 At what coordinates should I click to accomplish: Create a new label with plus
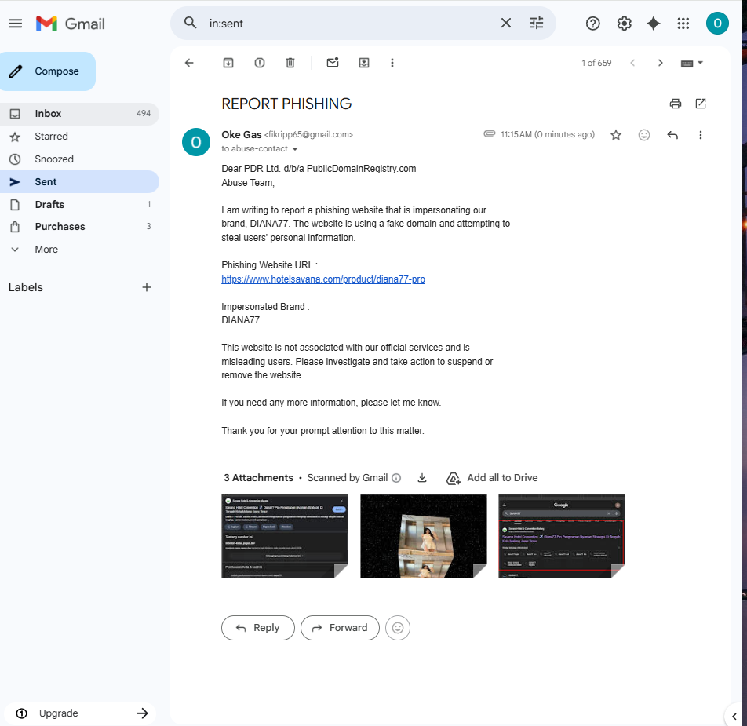point(147,287)
